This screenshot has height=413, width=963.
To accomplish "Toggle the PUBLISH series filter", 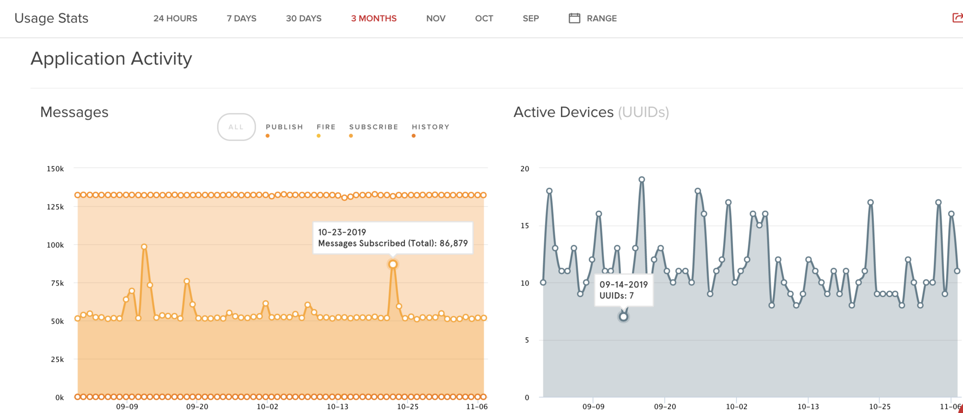I will coord(284,127).
